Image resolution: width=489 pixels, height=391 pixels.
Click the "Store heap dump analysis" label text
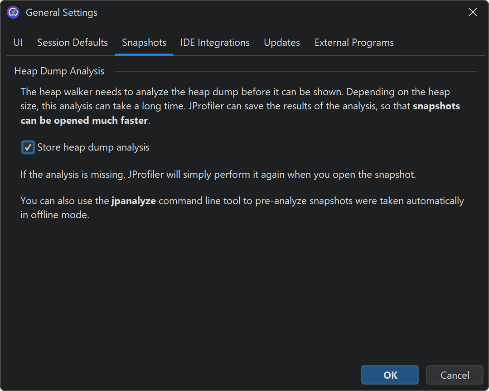coord(93,147)
